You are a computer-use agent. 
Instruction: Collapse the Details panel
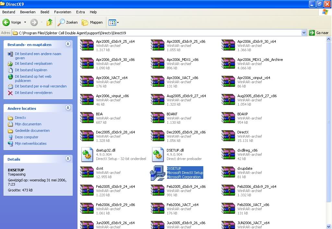tap(68, 159)
